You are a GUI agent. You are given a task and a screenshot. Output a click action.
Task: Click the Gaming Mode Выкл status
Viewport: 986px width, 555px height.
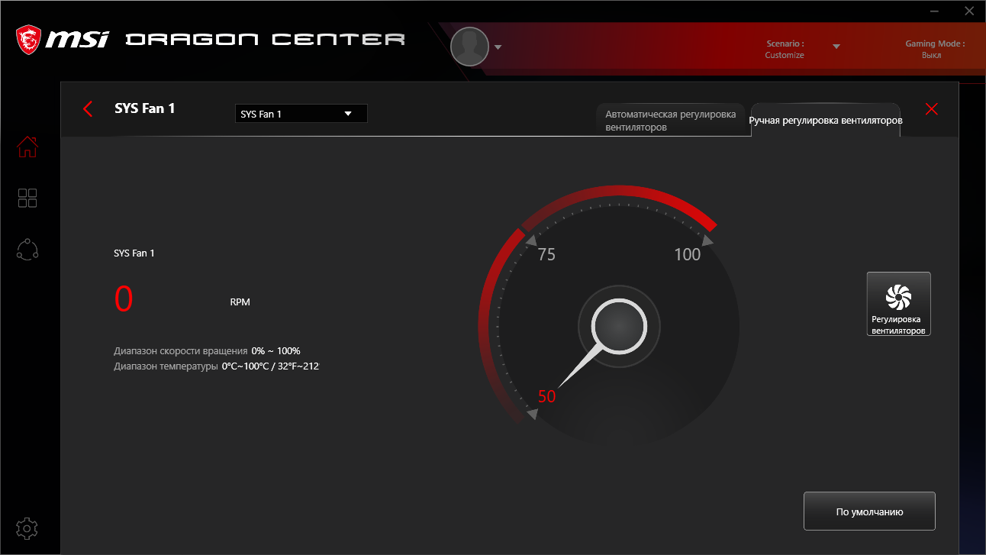(x=931, y=55)
